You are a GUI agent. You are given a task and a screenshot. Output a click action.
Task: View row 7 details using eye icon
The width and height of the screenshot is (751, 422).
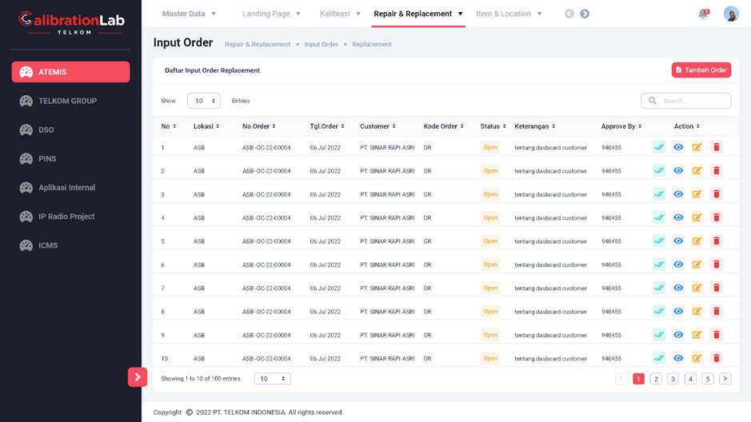click(678, 288)
